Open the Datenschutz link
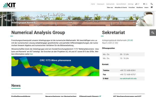 tap(110, 4)
